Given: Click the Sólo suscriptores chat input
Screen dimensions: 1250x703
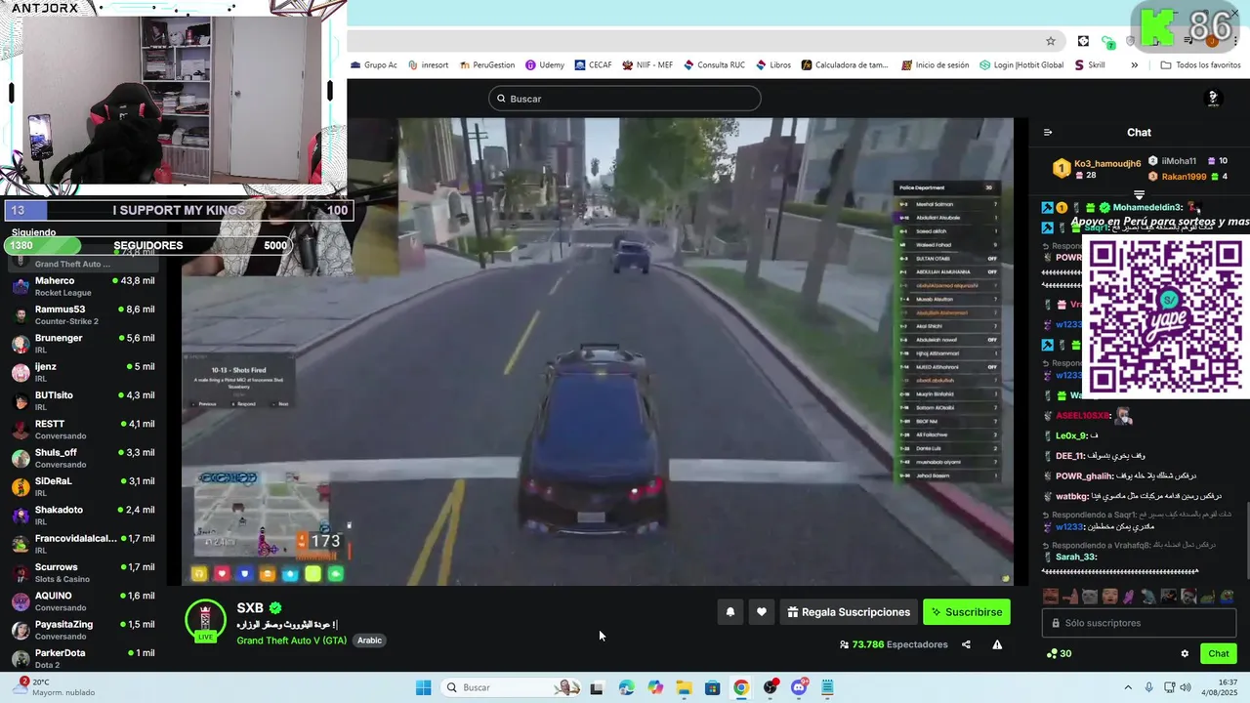Looking at the screenshot, I should pyautogui.click(x=1139, y=623).
